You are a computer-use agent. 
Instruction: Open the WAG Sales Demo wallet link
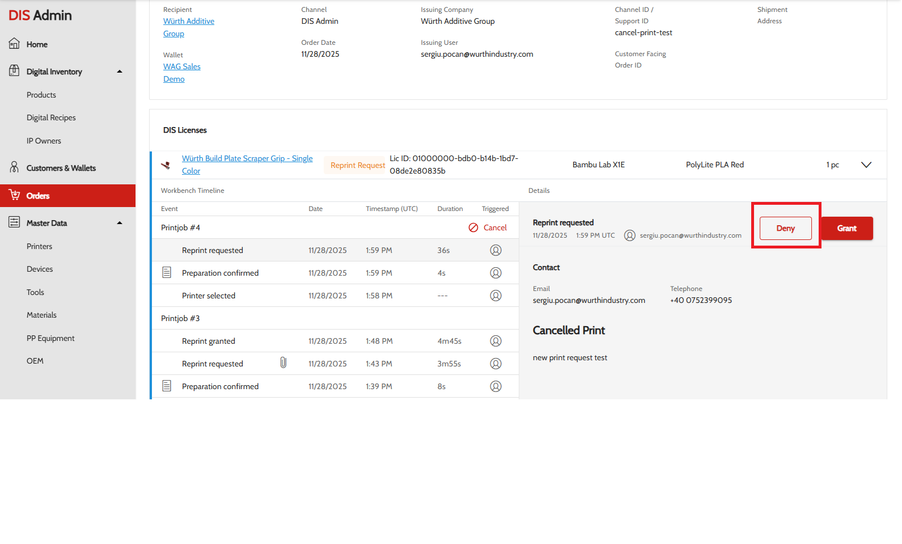tap(181, 67)
